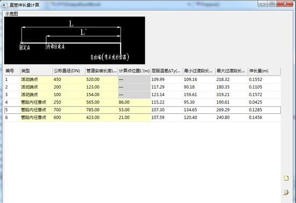Edit nominal diameter cell 250
The height and width of the screenshot is (203, 296).
(x=69, y=102)
